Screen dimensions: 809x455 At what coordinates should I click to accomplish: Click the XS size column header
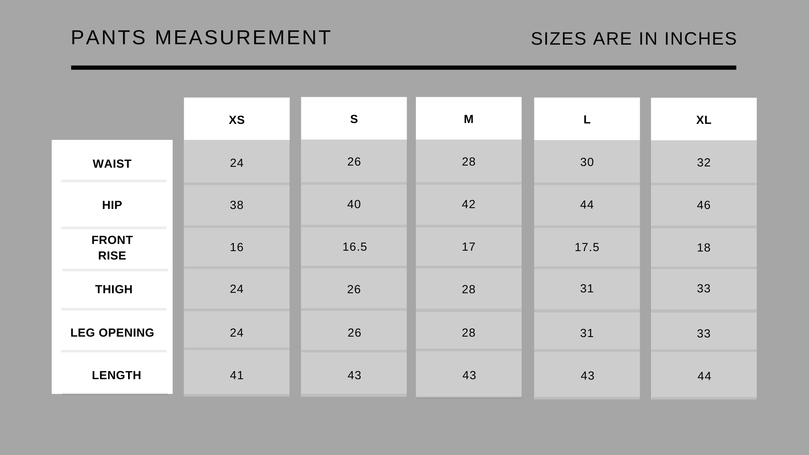(236, 120)
